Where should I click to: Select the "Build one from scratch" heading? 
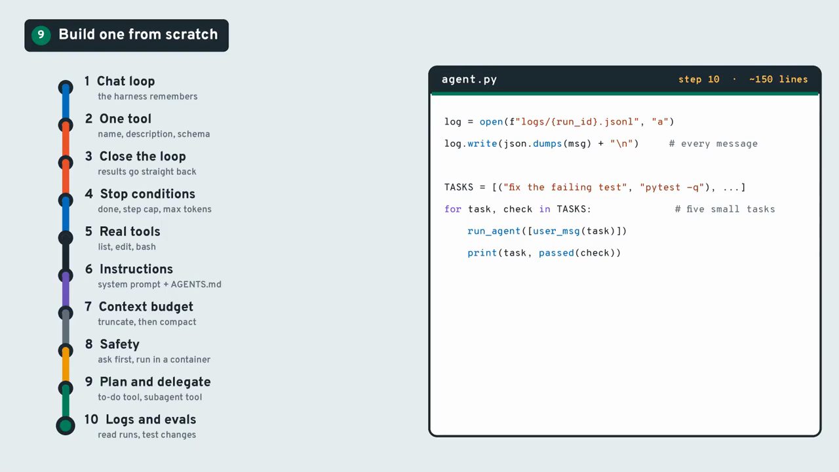[x=138, y=35]
